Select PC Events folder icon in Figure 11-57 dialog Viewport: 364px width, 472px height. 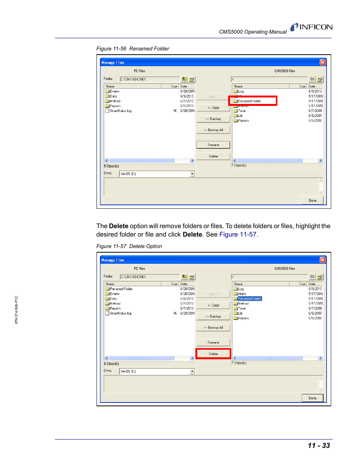click(107, 294)
